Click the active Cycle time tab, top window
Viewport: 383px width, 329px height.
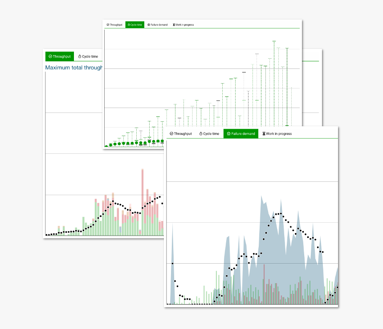[135, 24]
